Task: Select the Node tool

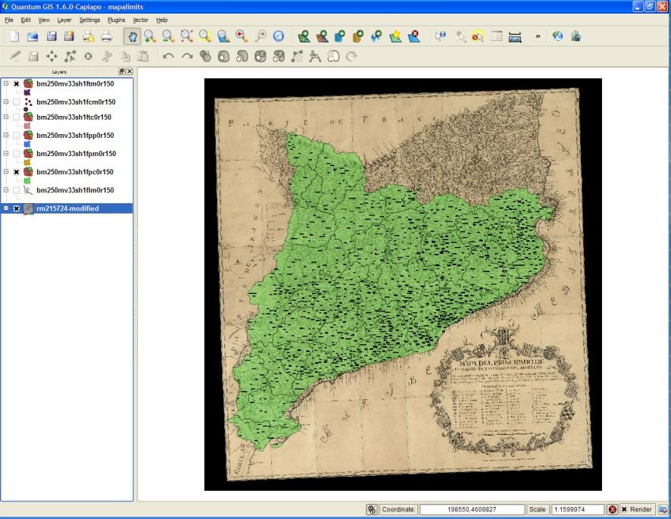Action: 70,56
